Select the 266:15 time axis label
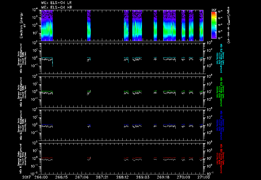 point(61,177)
